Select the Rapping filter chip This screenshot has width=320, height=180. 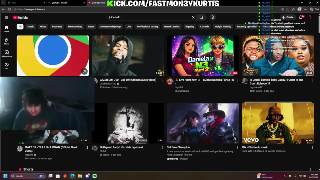coord(190,26)
